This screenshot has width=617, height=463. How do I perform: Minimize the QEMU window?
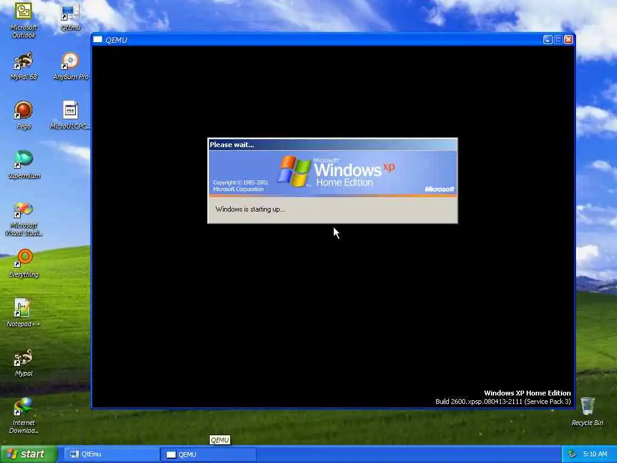(x=548, y=39)
